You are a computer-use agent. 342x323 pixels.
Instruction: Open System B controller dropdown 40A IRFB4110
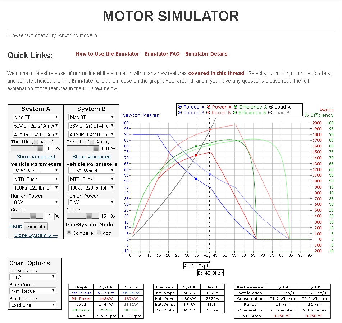click(92, 134)
